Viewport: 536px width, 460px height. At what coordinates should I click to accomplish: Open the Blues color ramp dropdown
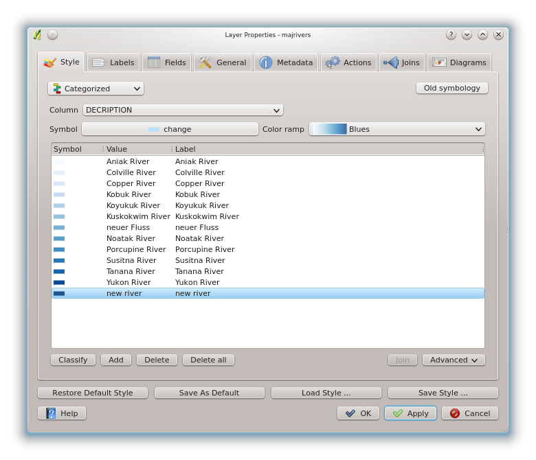point(397,129)
